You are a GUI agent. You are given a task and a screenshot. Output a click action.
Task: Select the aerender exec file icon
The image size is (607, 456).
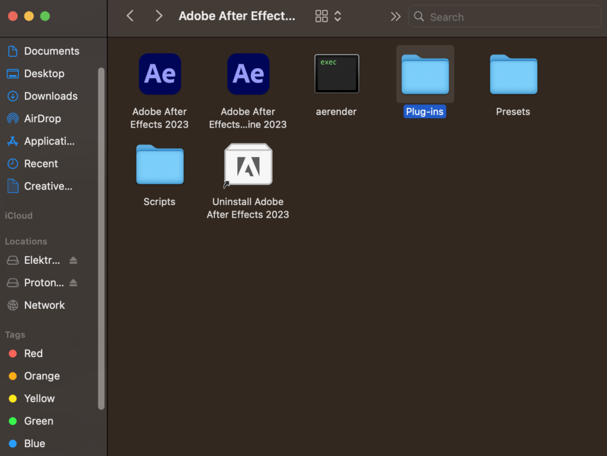tap(336, 74)
